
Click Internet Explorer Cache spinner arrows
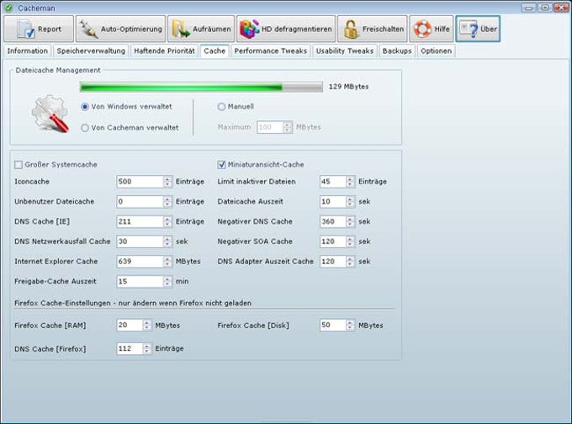coord(167,262)
